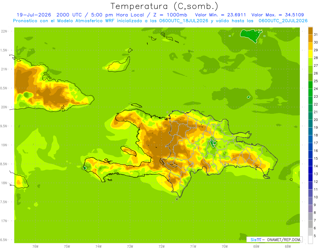Click legend value "25"

click(316, 81)
